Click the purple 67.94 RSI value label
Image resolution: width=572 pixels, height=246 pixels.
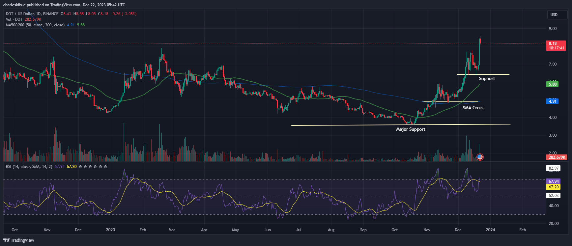(x=554, y=181)
